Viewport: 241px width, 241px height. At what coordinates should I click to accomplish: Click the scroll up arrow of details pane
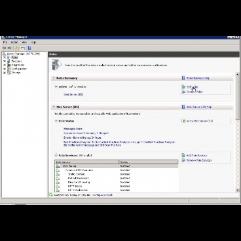(237, 74)
